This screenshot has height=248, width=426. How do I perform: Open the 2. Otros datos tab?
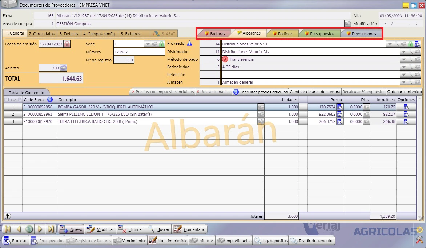(41, 34)
